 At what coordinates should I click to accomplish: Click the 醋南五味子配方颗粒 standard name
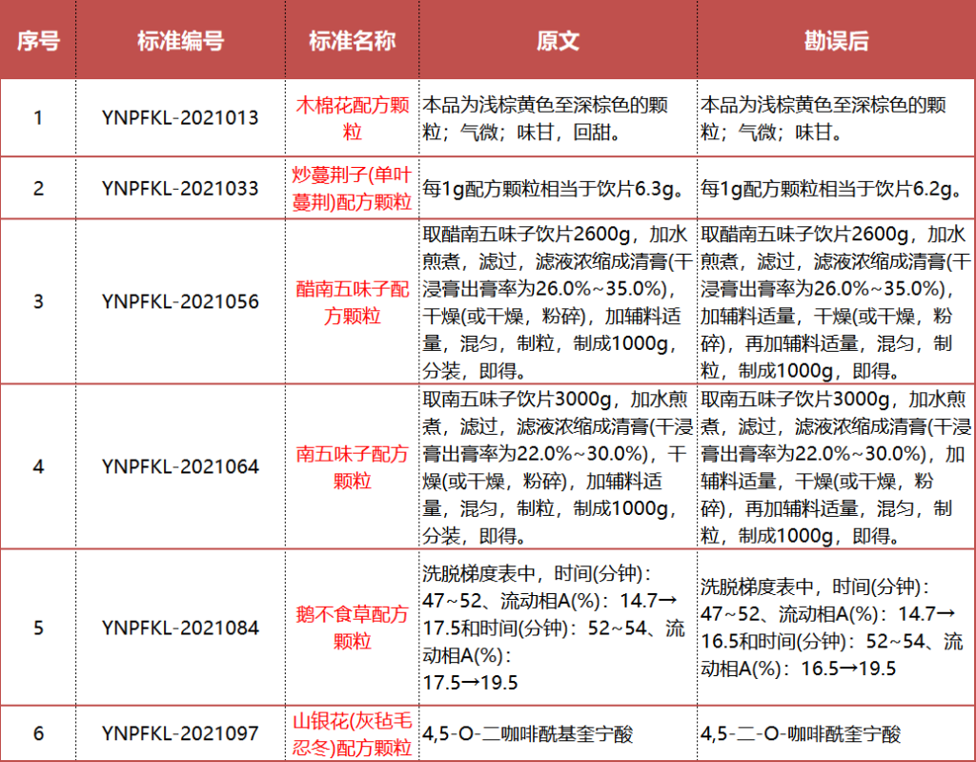[352, 301]
